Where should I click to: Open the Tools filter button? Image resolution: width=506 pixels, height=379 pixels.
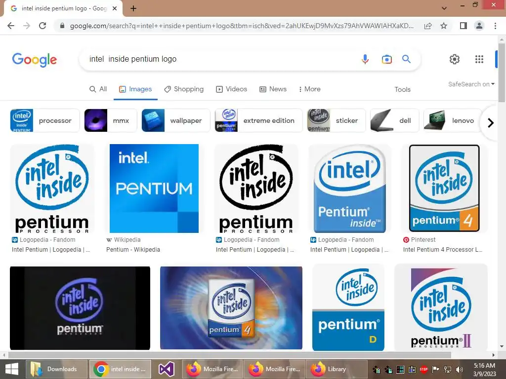point(402,90)
